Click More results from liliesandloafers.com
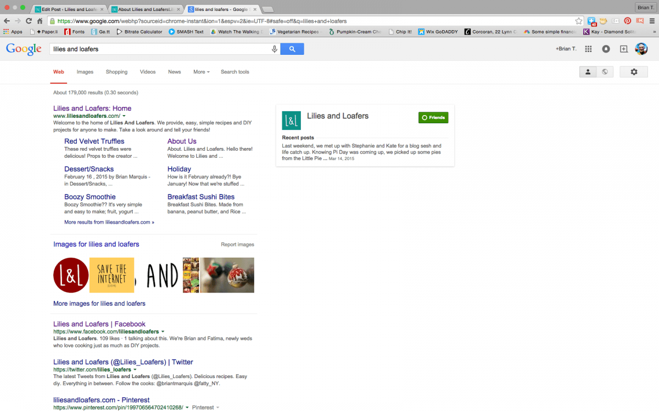Viewport: 659px width, 411px height. click(x=109, y=222)
